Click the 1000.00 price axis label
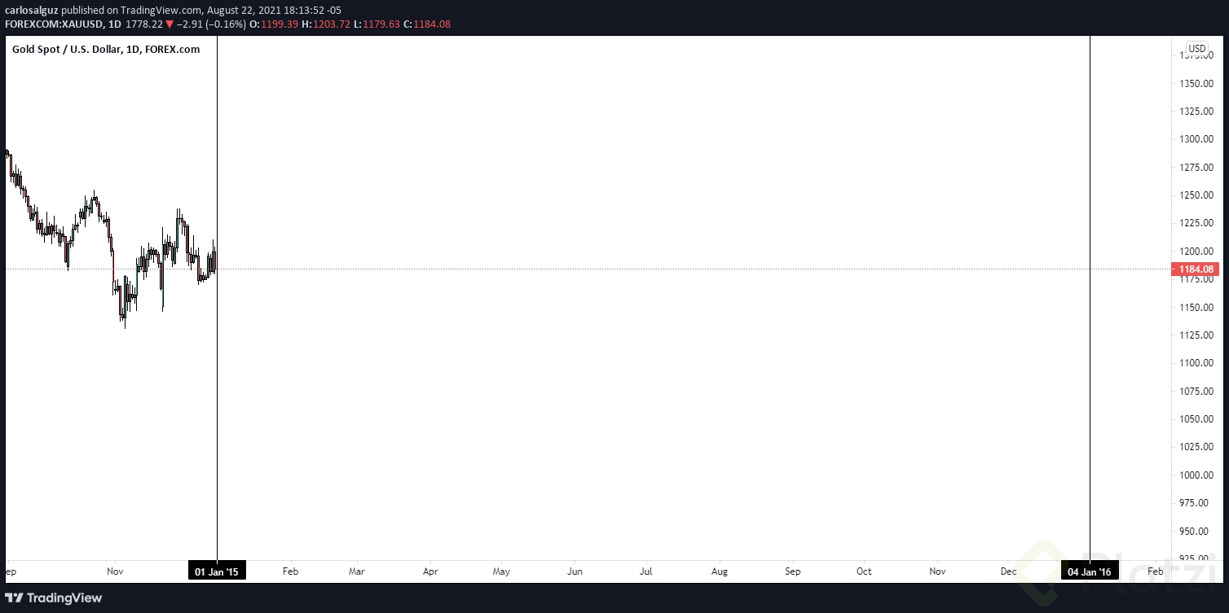The width and height of the screenshot is (1229, 613). click(1196, 475)
